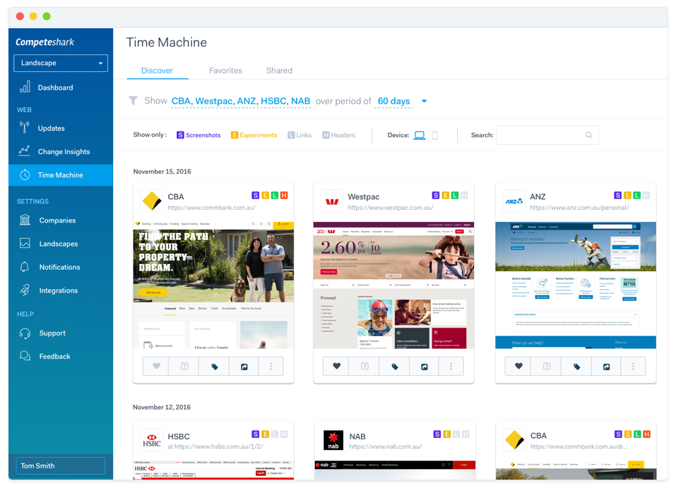Click the Westpac logo
This screenshot has height=498, width=676.
[332, 201]
